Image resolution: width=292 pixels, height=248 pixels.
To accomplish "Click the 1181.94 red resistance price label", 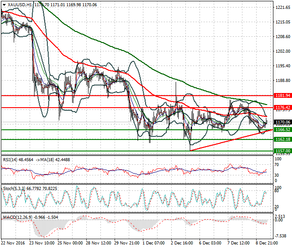I will click(283, 96).
